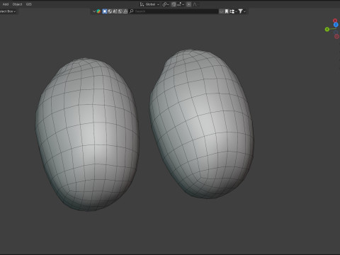Viewport: 340px width, 255px height.
Task: Select the right egg-shaped mesh
Action: tap(202, 124)
